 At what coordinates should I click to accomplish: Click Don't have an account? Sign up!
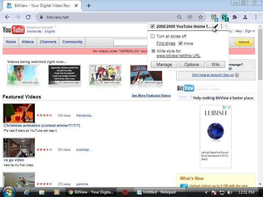[213, 75]
